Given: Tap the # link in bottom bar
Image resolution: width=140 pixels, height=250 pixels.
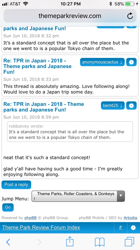Looking at the screenshot, I should (x=121, y=228).
